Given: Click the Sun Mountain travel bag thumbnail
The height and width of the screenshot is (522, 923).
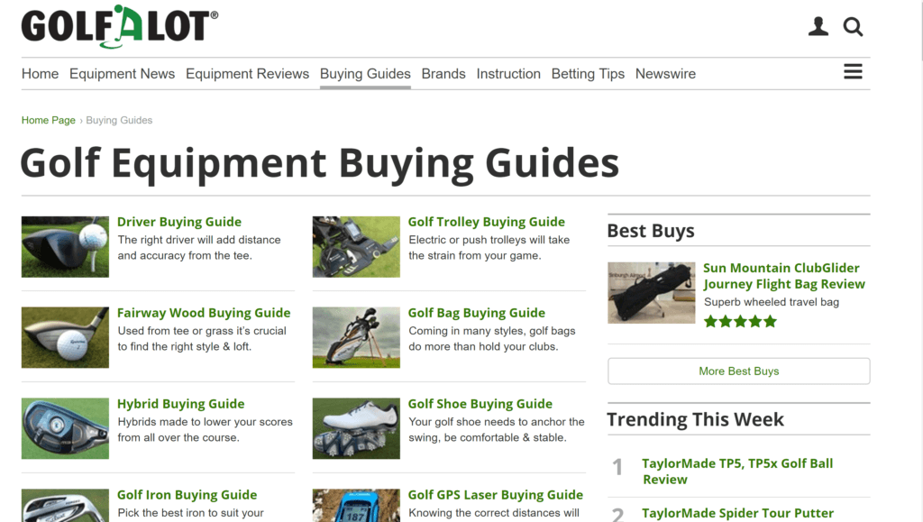Looking at the screenshot, I should 652,292.
